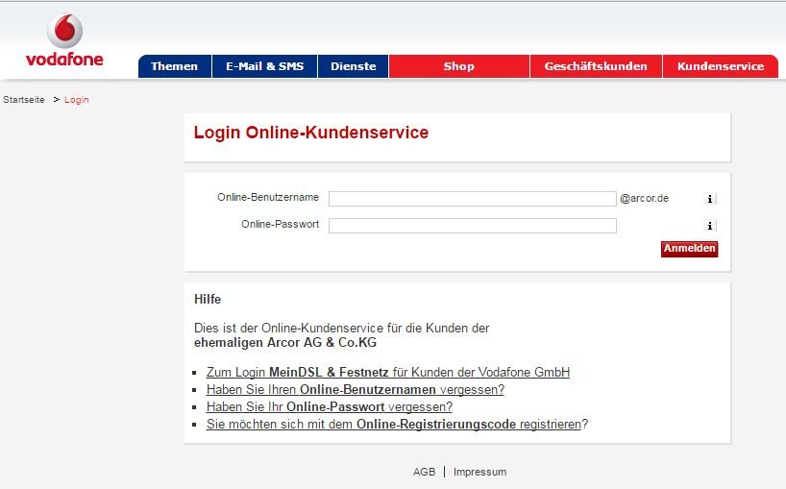Open the AGB footer link
This screenshot has height=489, width=786.
[424, 472]
